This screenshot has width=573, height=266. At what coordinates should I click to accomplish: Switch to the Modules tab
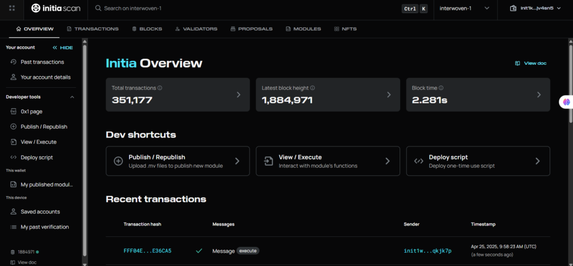coord(303,29)
